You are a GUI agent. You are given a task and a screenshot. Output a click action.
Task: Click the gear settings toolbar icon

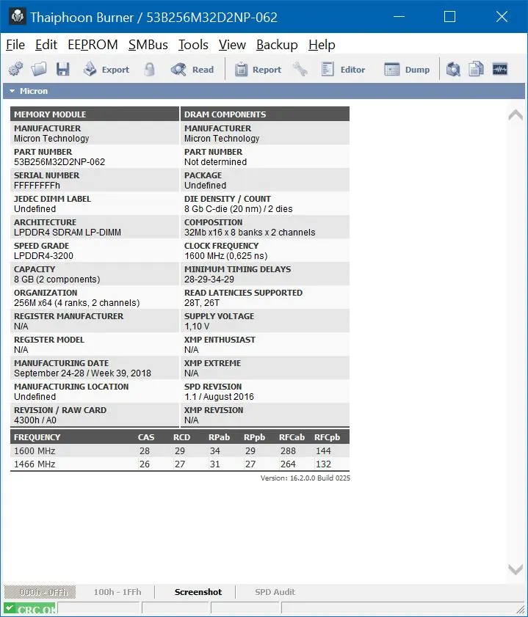(15, 70)
